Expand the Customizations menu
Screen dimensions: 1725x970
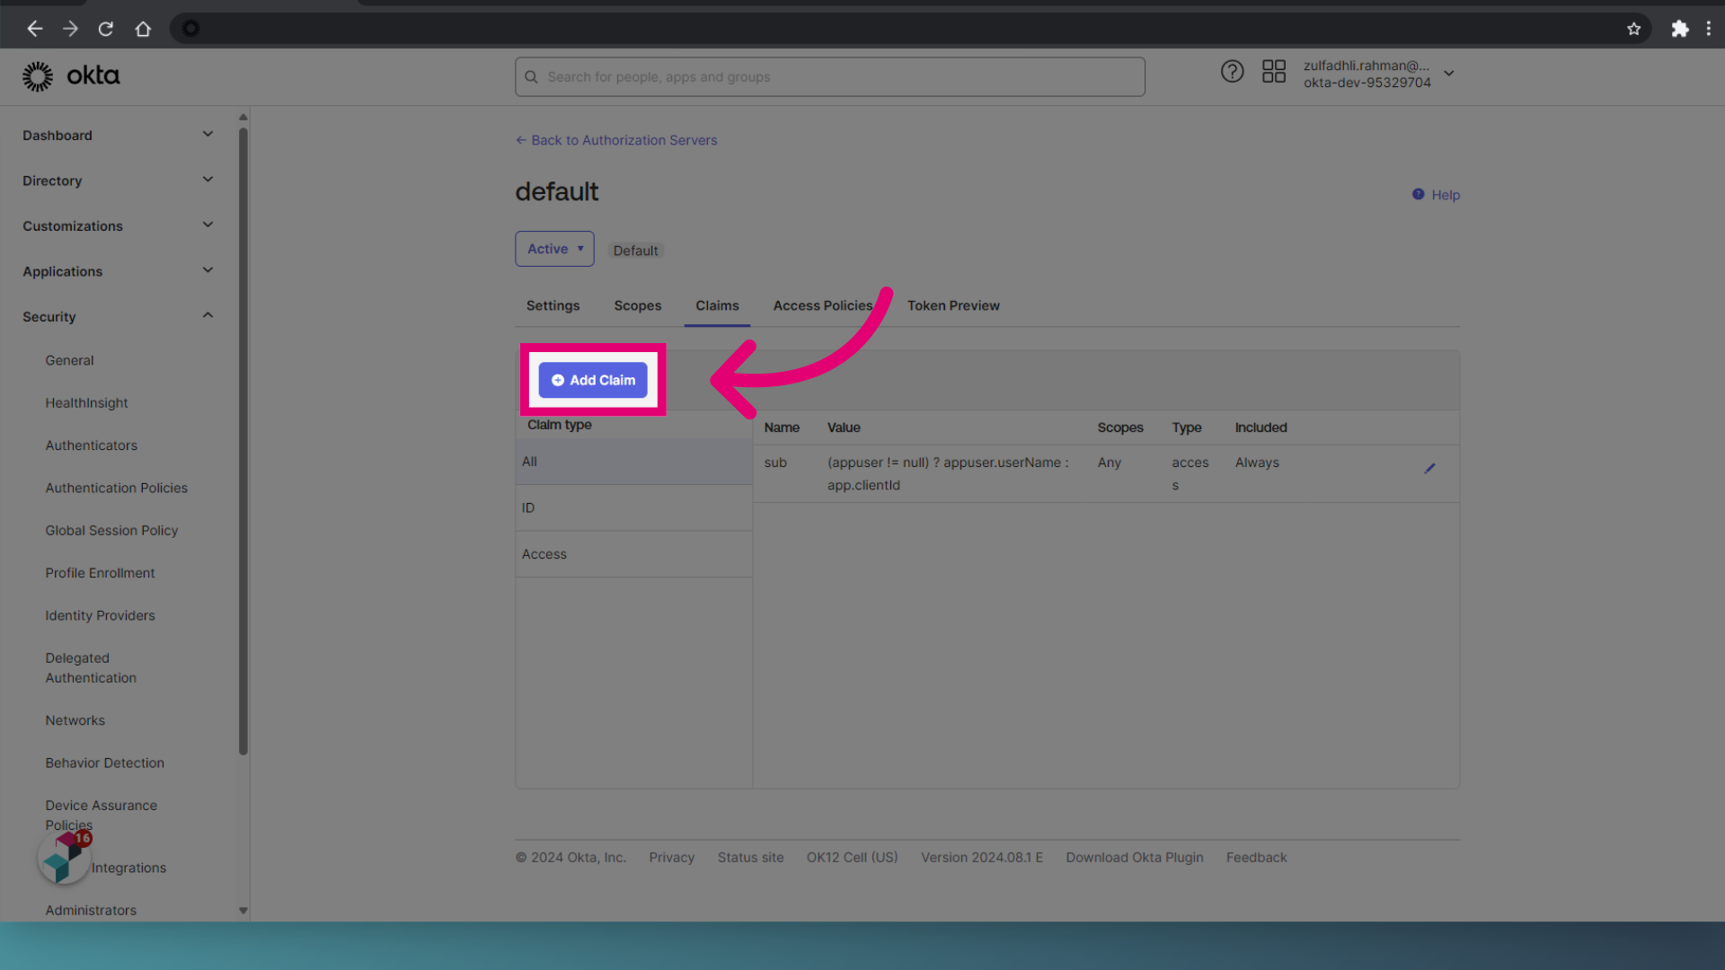pyautogui.click(x=119, y=225)
